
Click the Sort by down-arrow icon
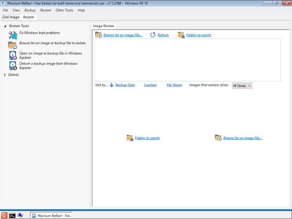pyautogui.click(x=112, y=85)
